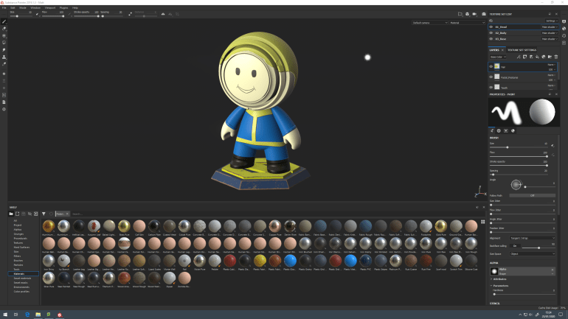Adjust the brush Size slider in properties
Screen dimensions: 568x319
tap(519, 147)
